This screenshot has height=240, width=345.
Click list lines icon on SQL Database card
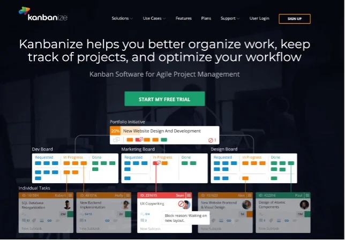pyautogui.click(x=42, y=220)
